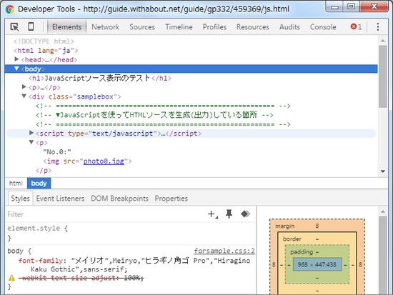Collapse the div samplebox node
The width and height of the screenshot is (393, 295).
click(x=24, y=96)
